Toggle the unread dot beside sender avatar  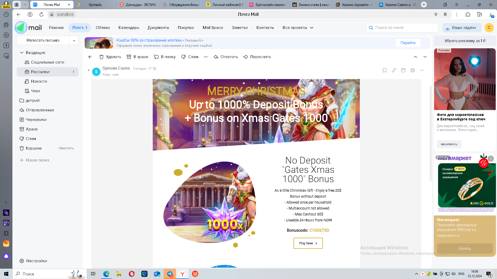[89, 70]
